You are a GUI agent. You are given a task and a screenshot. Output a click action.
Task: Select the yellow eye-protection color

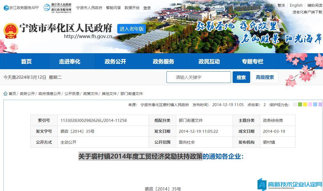pos(305,105)
